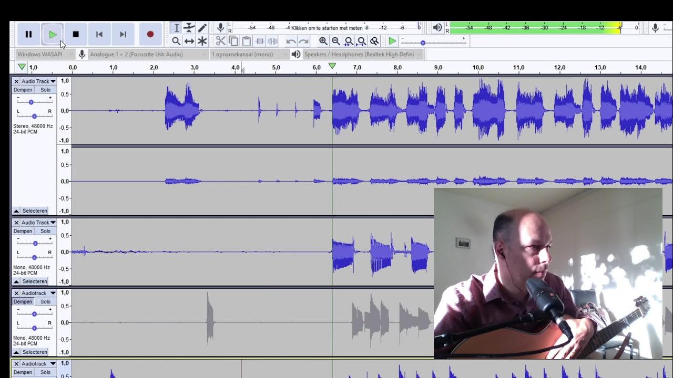Select the Envelope tool
This screenshot has width=673, height=378.
(x=189, y=28)
